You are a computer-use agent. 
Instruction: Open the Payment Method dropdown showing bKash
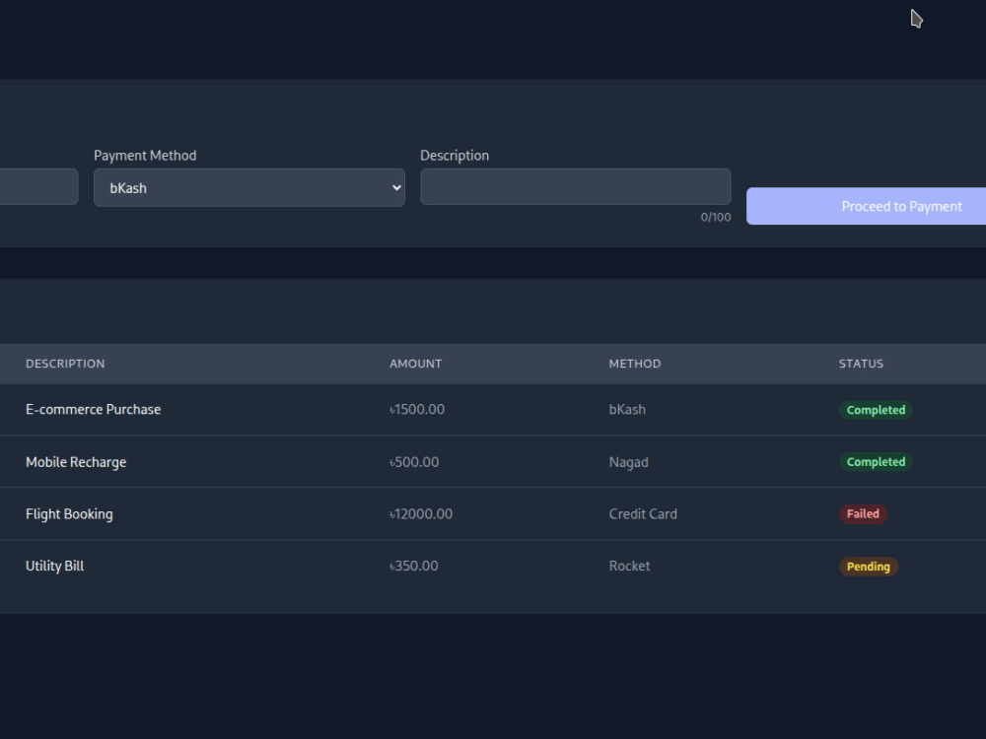[x=249, y=187]
